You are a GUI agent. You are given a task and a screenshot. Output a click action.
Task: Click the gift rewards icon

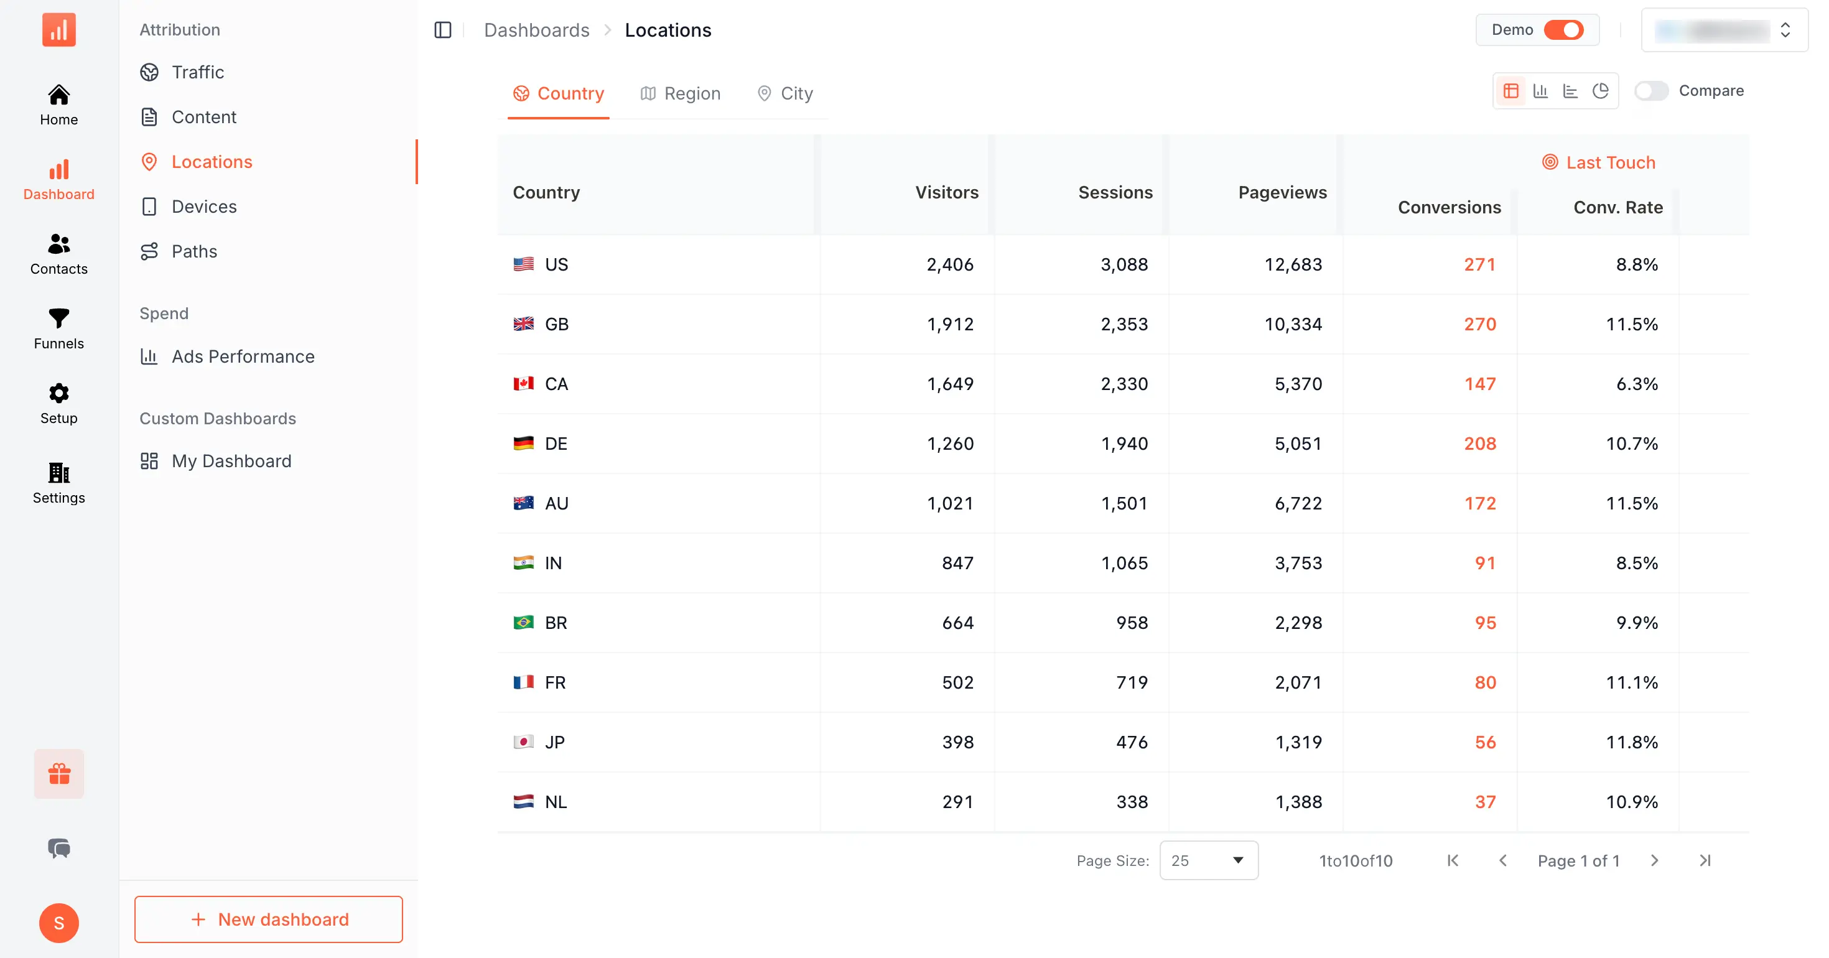point(59,773)
